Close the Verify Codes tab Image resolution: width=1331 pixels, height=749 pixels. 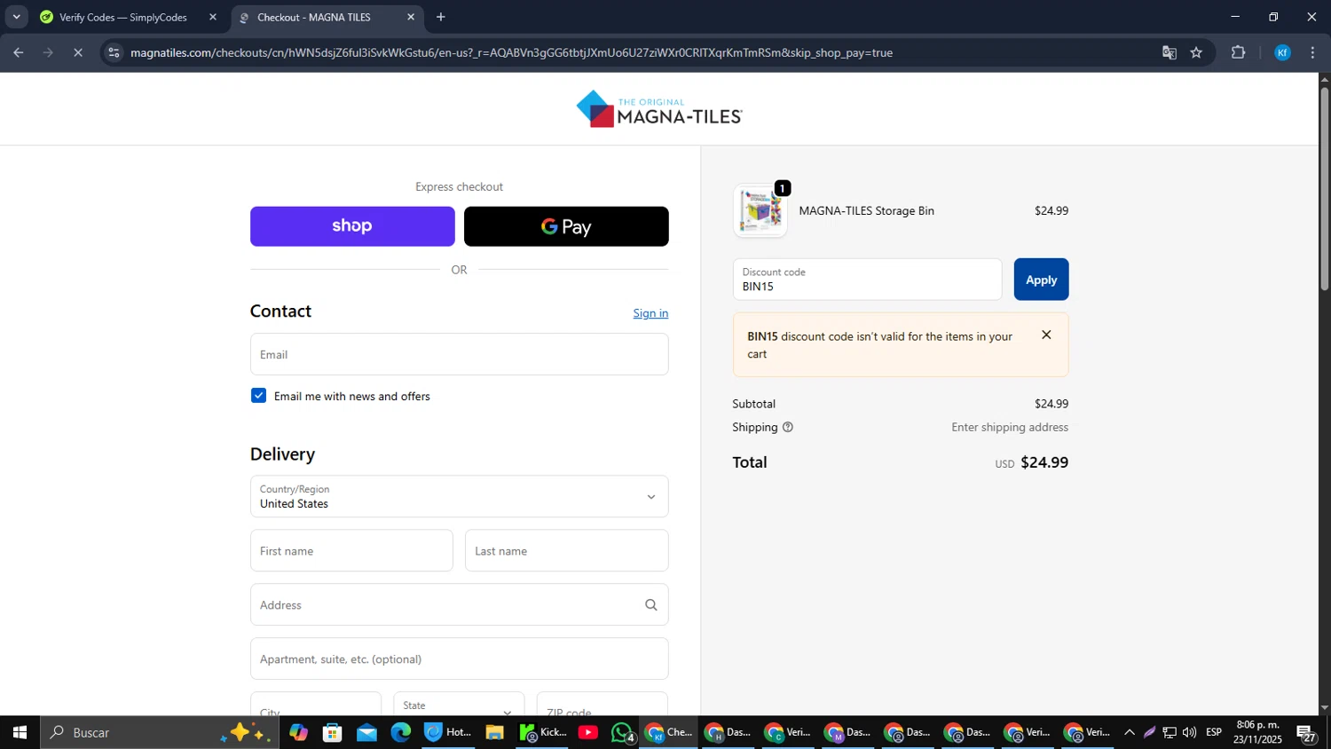[x=212, y=17]
